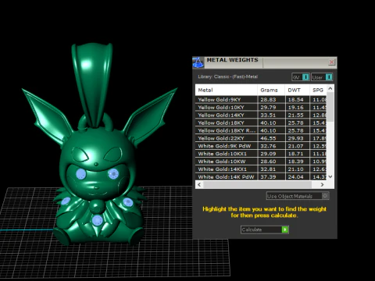Select the White Gold:9K PdW row
Image resolution: width=375 pixels, height=281 pixels.
click(x=261, y=146)
